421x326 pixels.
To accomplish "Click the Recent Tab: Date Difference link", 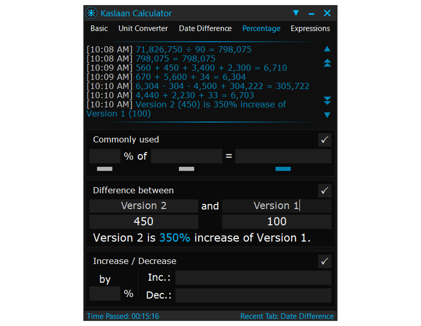I will (x=287, y=316).
